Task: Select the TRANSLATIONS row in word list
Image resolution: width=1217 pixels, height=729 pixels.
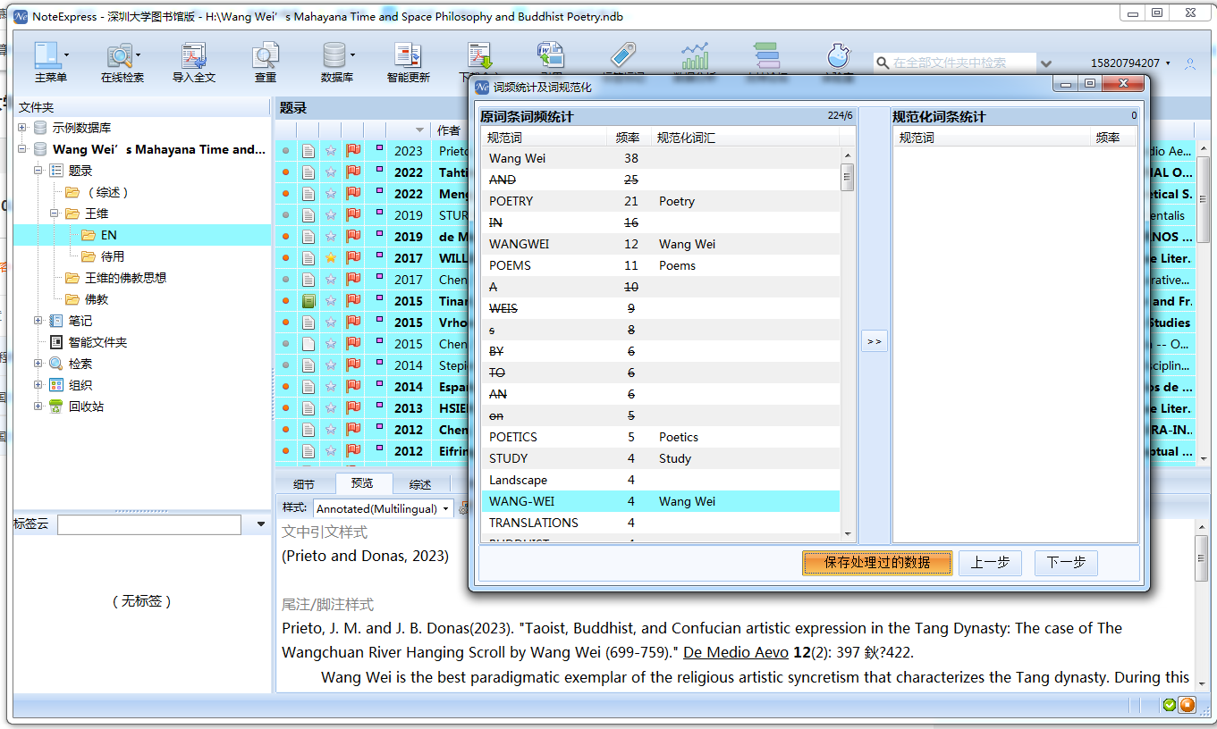Action: point(661,523)
